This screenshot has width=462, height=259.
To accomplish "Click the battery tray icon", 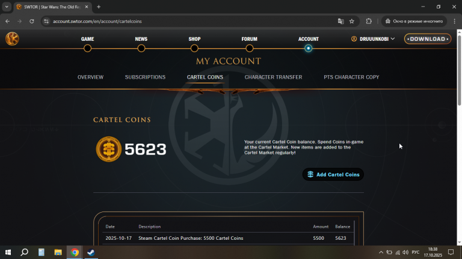I will pyautogui.click(x=389, y=252).
